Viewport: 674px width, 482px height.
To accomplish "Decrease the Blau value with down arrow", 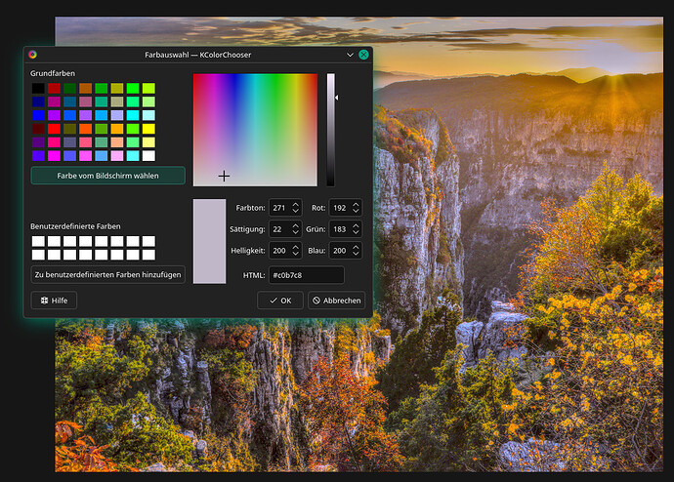I will 356,255.
